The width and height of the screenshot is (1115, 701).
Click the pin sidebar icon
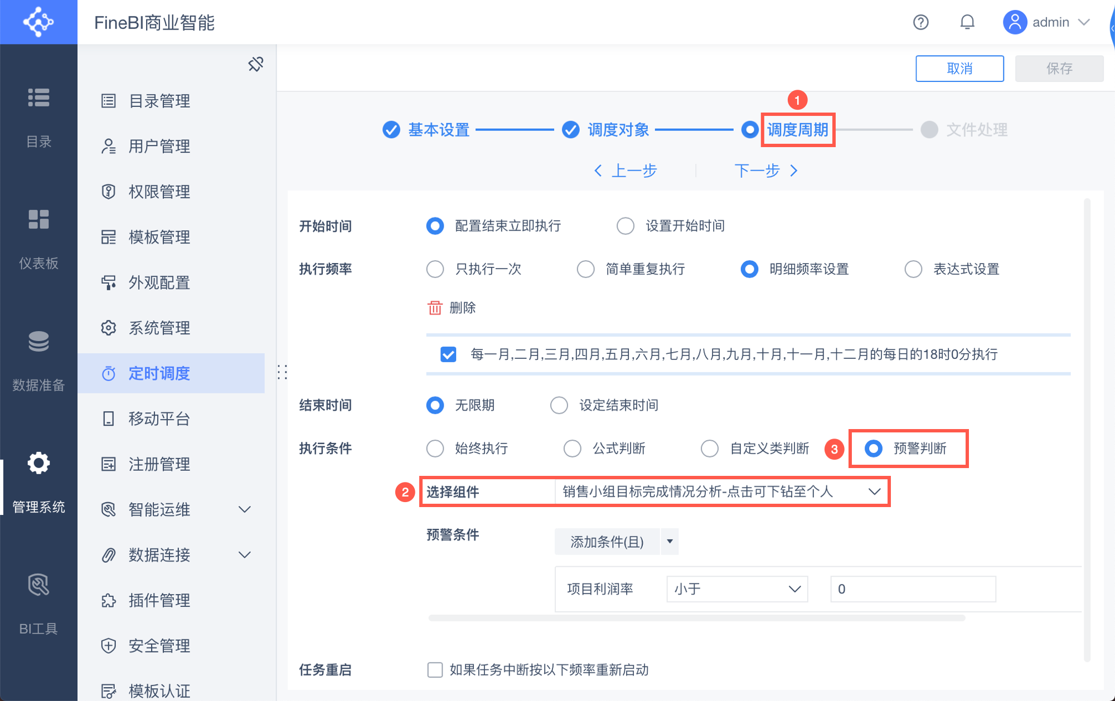pos(255,64)
